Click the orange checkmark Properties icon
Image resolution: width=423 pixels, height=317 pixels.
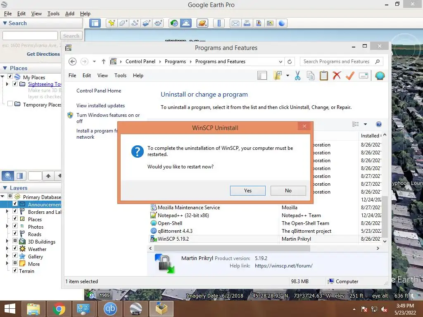click(350, 76)
